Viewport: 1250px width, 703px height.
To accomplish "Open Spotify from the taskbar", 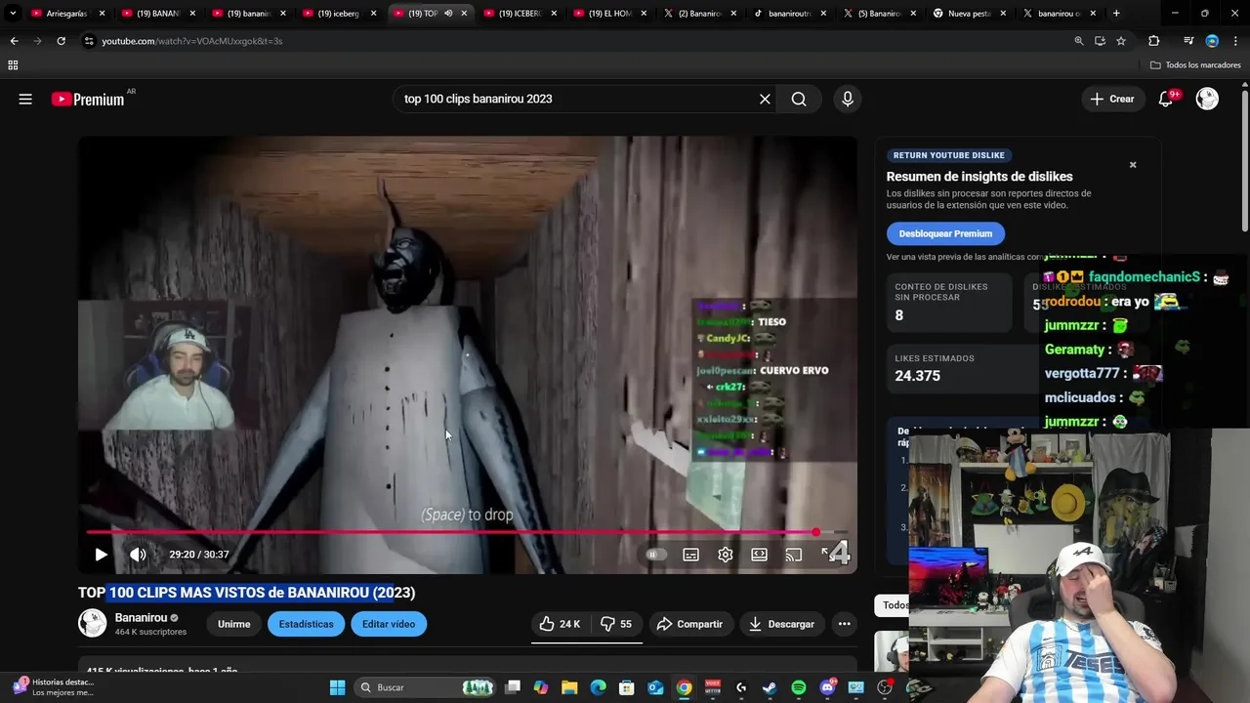I will pos(799,687).
